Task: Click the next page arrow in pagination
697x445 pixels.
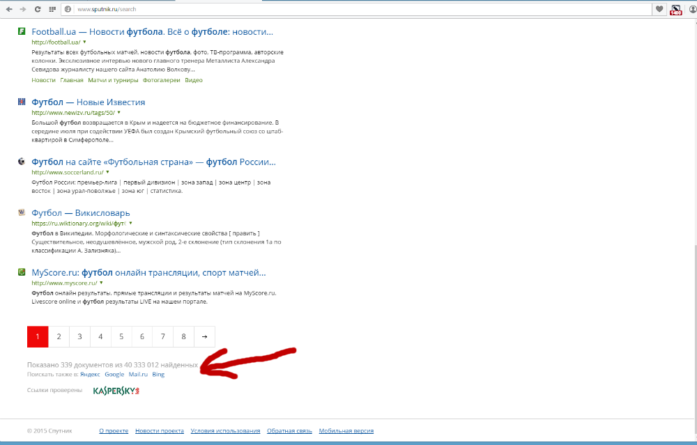Action: tap(204, 336)
